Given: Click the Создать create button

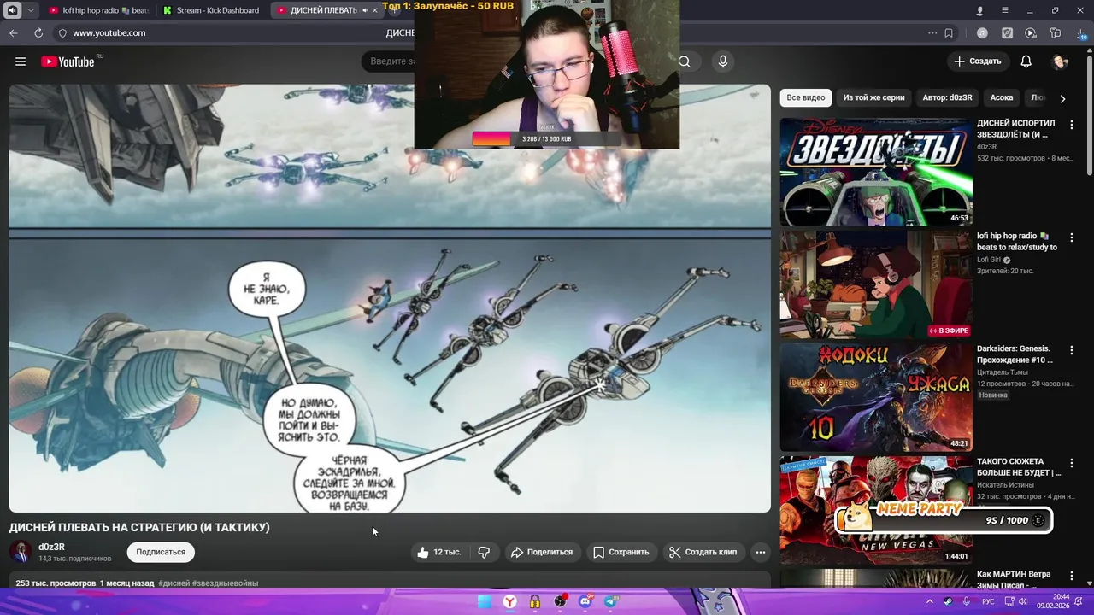Looking at the screenshot, I should [x=978, y=61].
